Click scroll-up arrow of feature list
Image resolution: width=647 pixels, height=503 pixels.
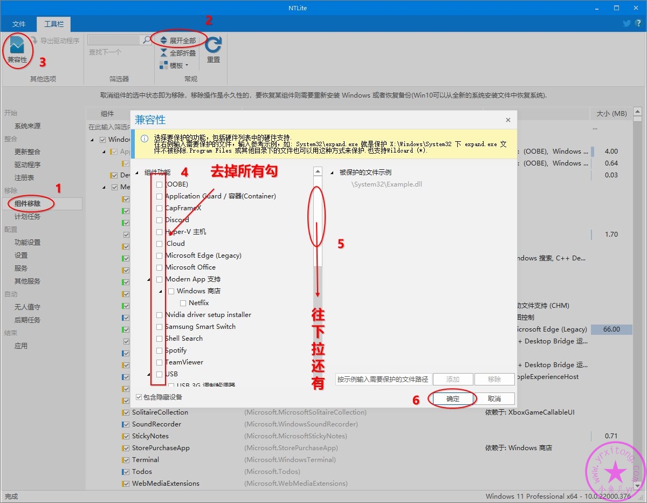click(318, 171)
